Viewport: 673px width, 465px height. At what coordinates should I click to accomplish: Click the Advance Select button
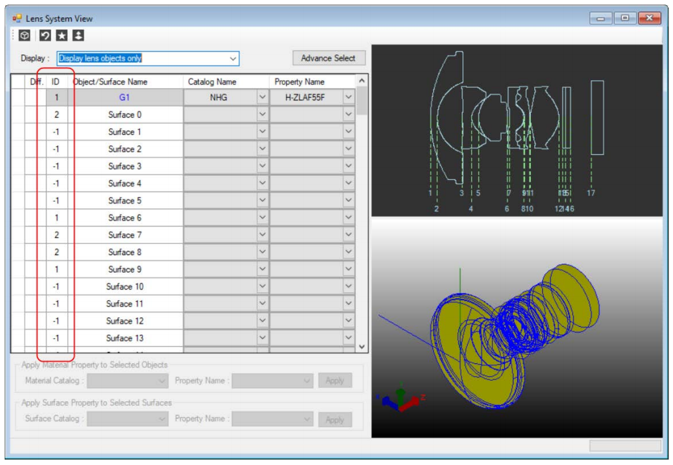328,58
